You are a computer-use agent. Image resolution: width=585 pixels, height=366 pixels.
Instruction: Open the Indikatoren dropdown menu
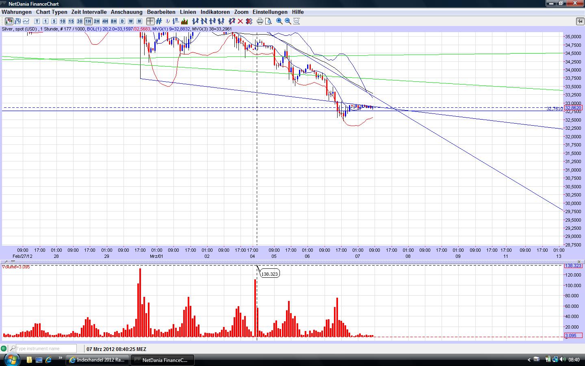(x=215, y=12)
